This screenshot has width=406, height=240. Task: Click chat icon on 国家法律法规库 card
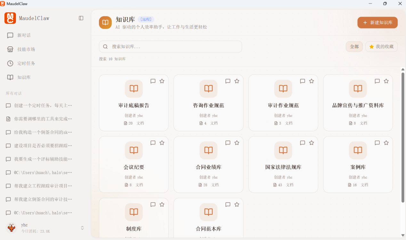point(303,143)
